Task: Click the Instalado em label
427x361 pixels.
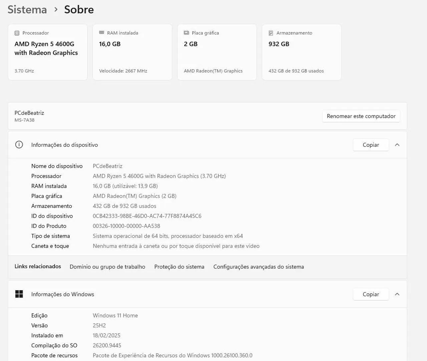Action: (47, 336)
